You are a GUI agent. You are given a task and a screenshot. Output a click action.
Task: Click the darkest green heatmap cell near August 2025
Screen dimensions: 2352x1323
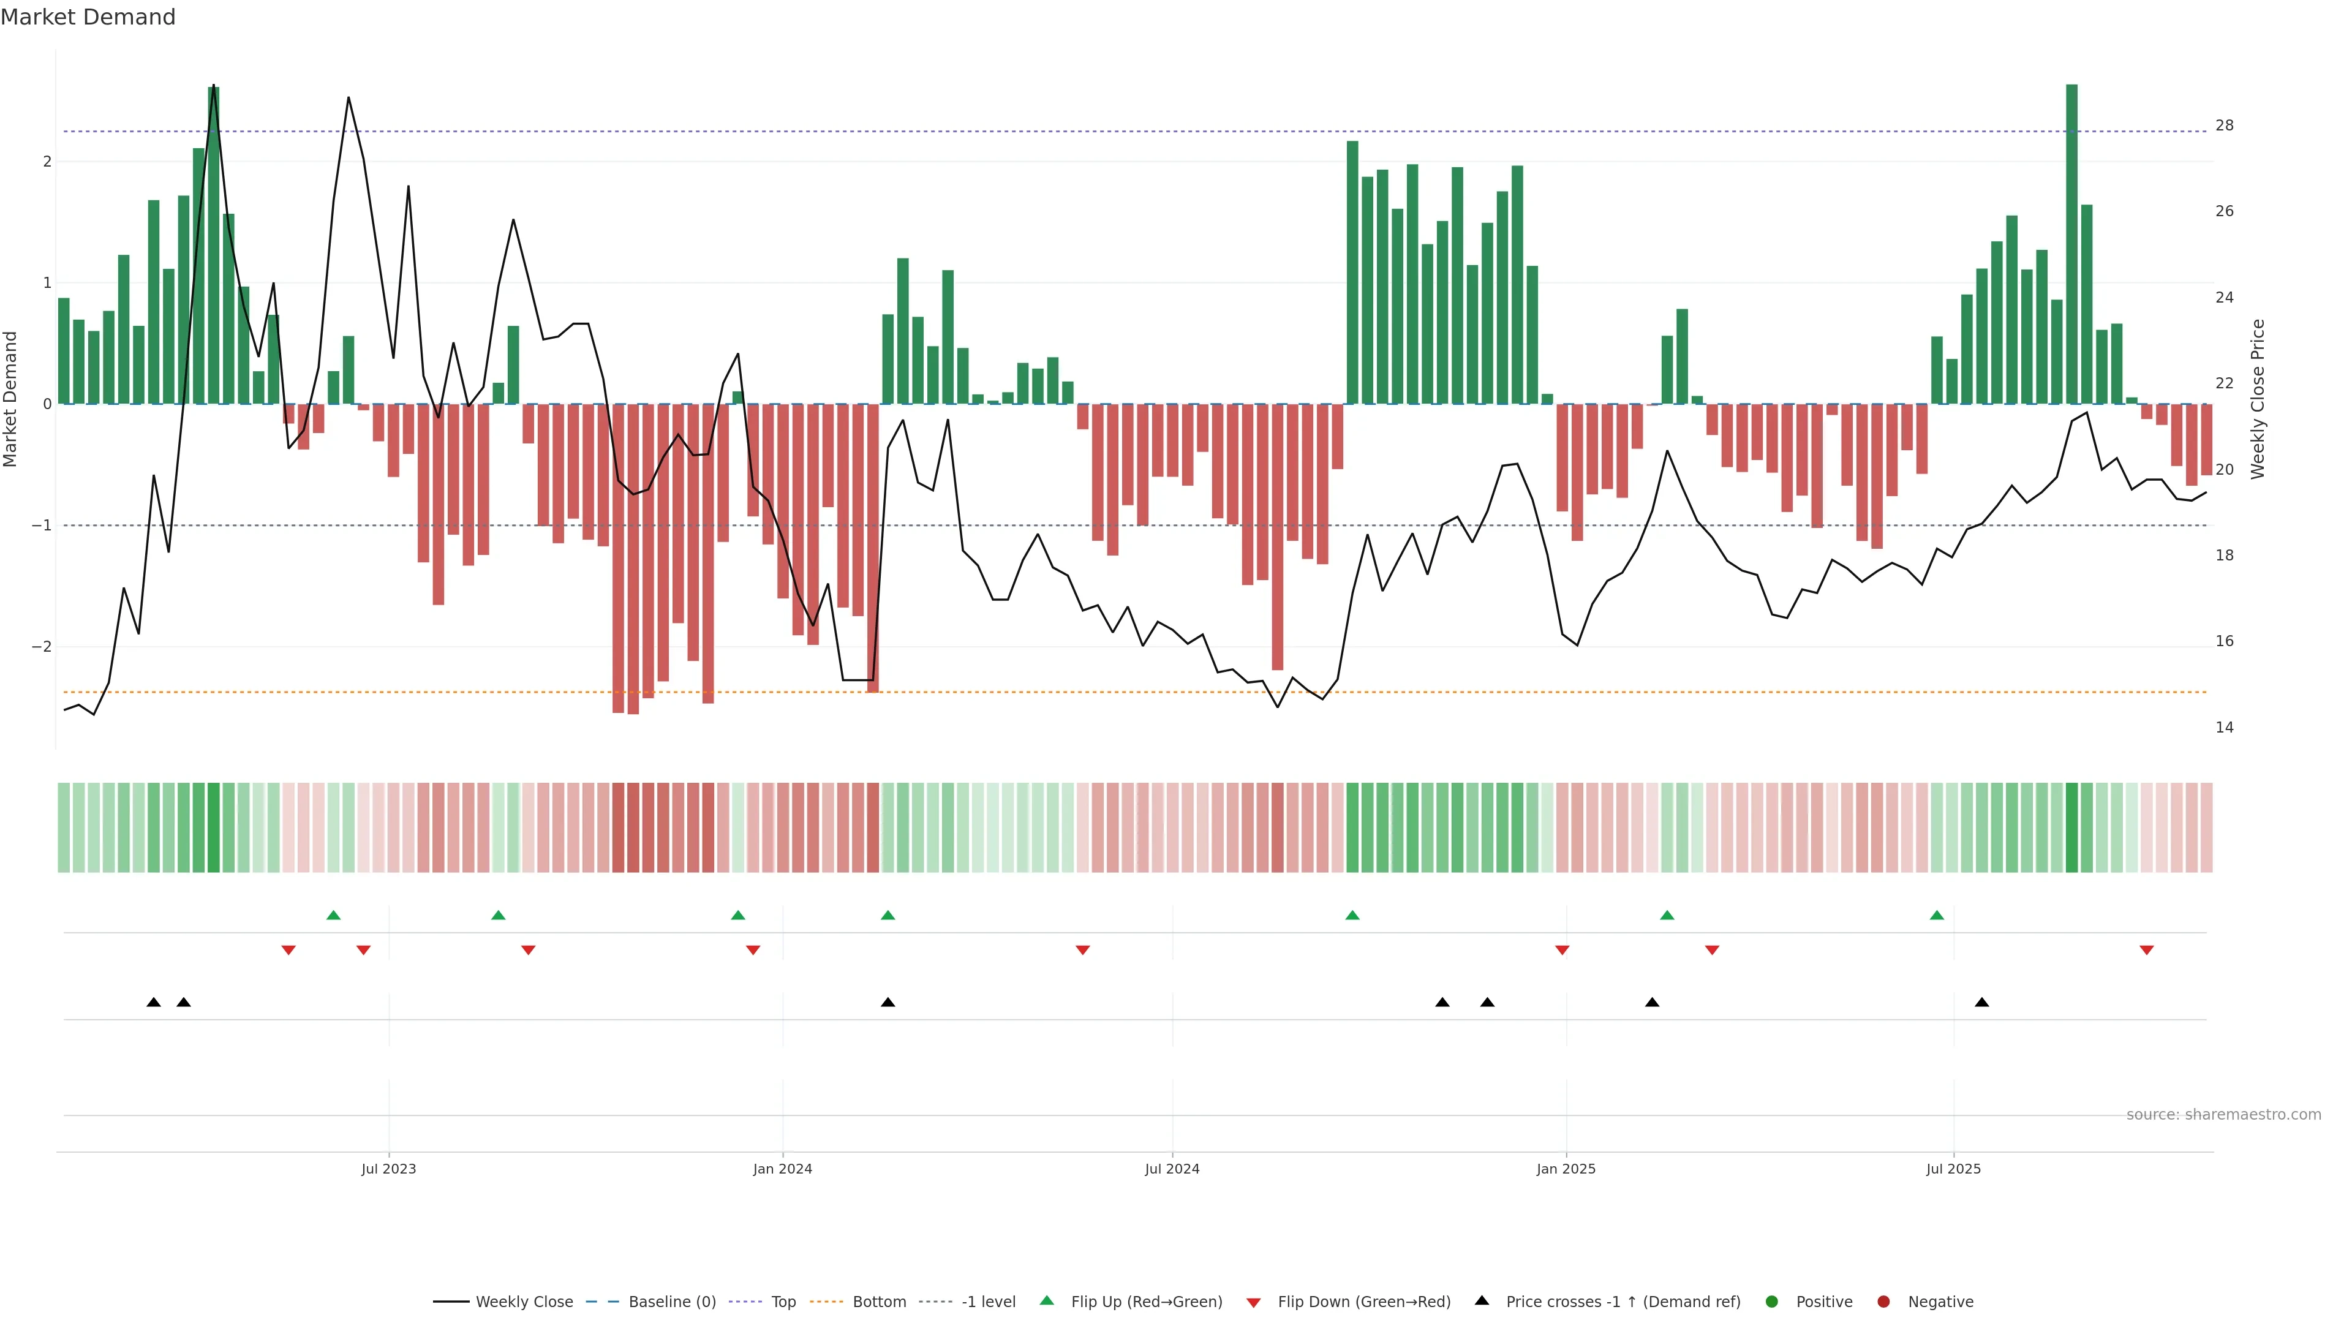(x=2071, y=827)
